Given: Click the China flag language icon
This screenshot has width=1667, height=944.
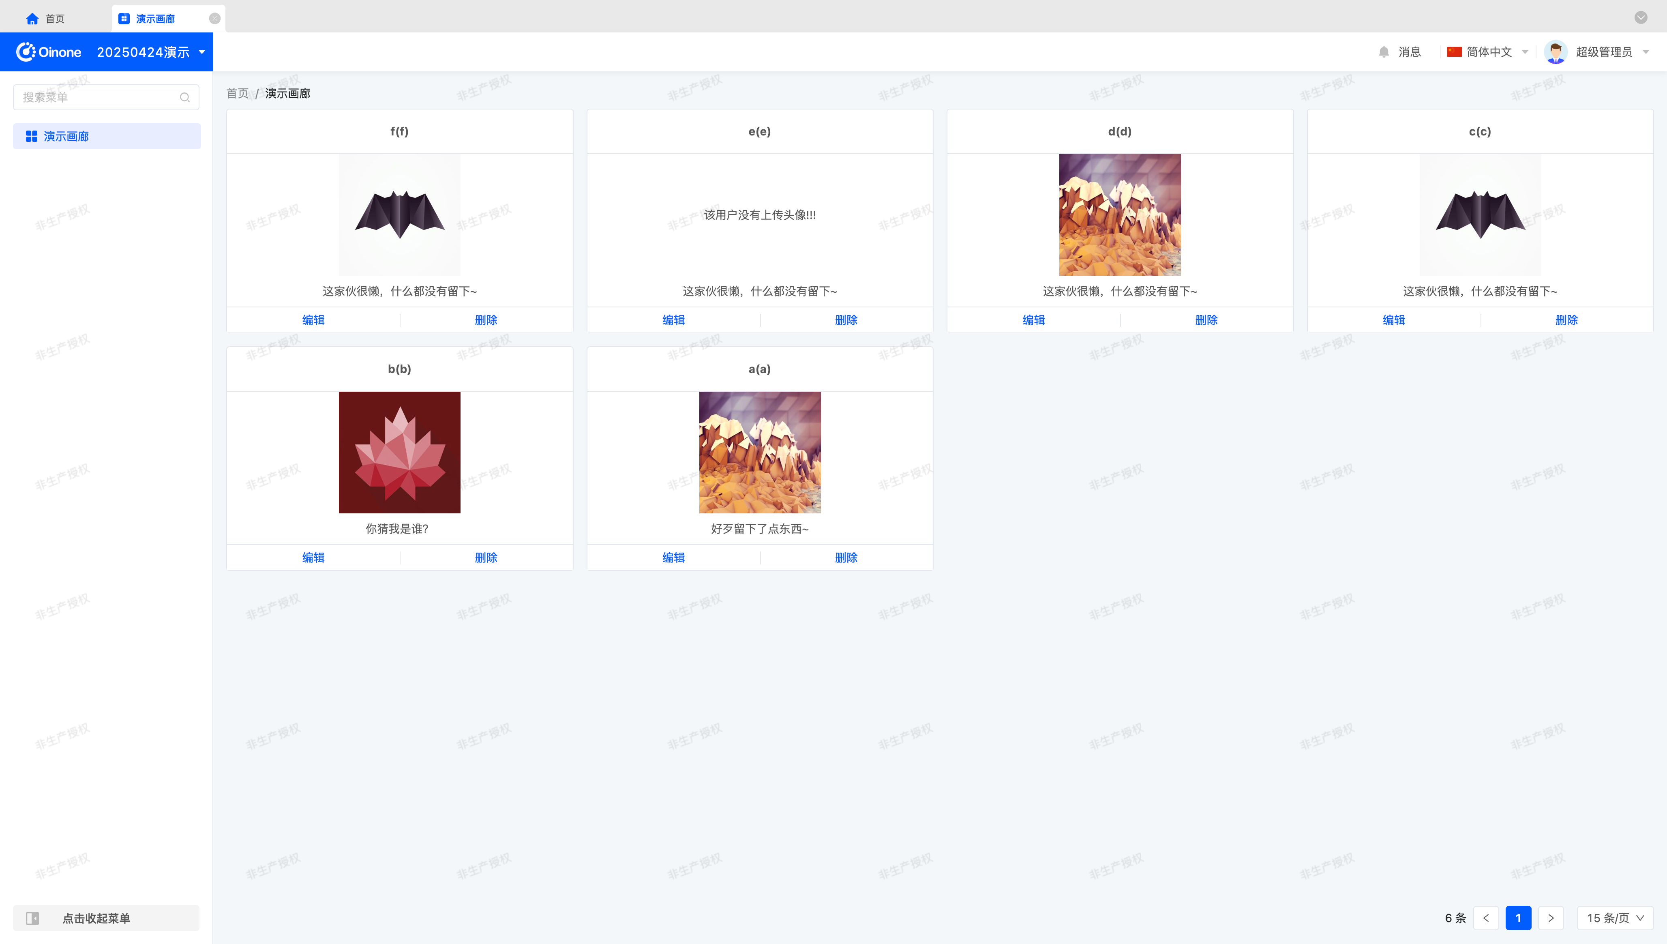Looking at the screenshot, I should pyautogui.click(x=1454, y=52).
